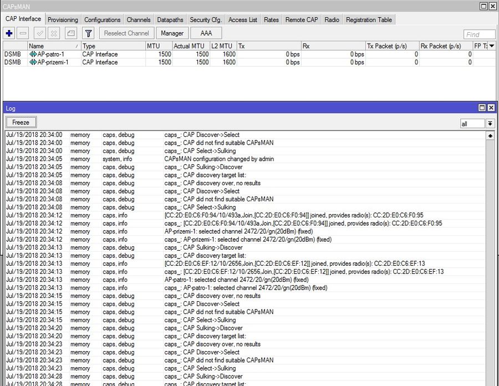Select the AP-patro-1 interface icon
Image resolution: width=499 pixels, height=386 pixels.
(33, 54)
